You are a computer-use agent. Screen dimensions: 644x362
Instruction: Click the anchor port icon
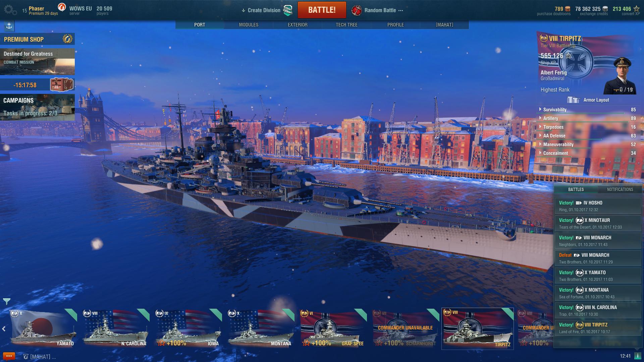pyautogui.click(x=9, y=26)
